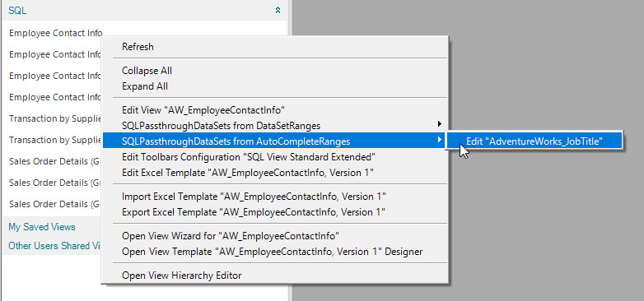
Task: Open View Wizard for "AW_EmployeeContactInfo"
Action: (274, 236)
